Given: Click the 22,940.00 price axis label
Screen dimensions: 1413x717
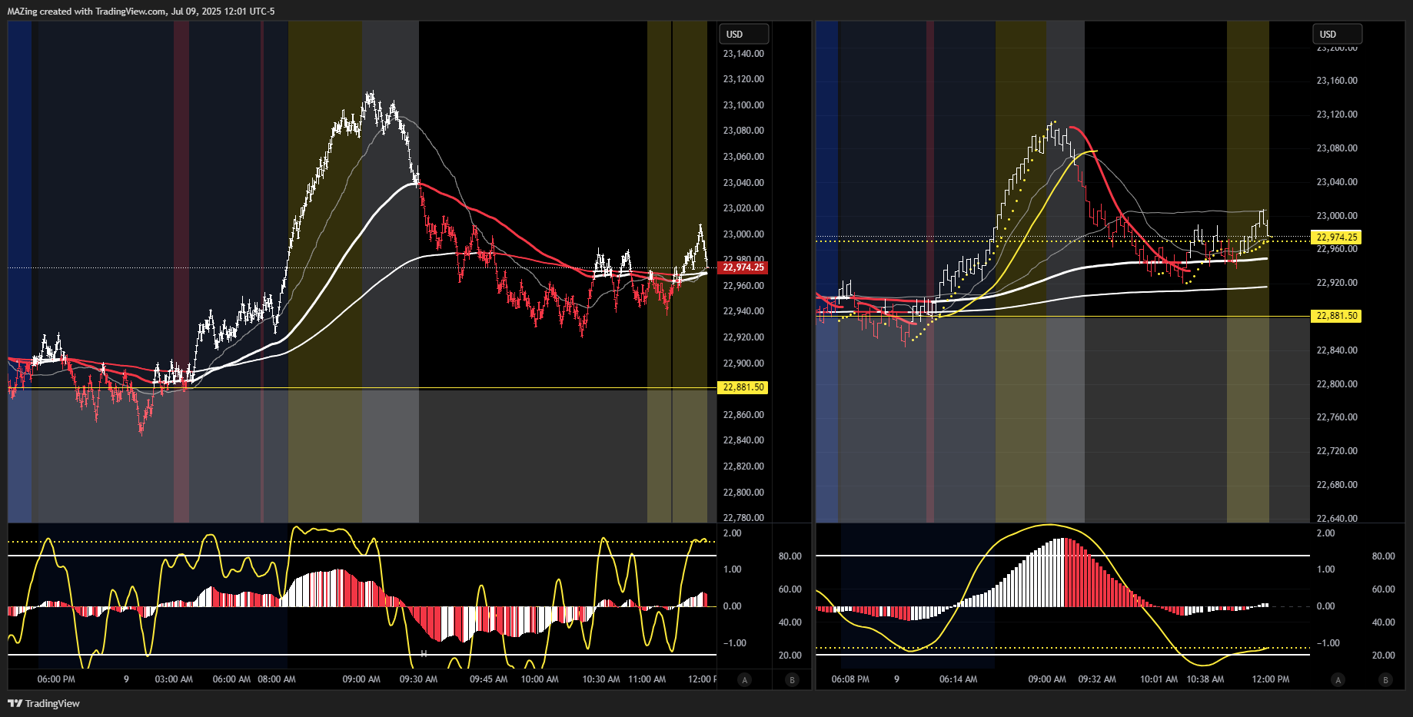Looking at the screenshot, I should [743, 311].
